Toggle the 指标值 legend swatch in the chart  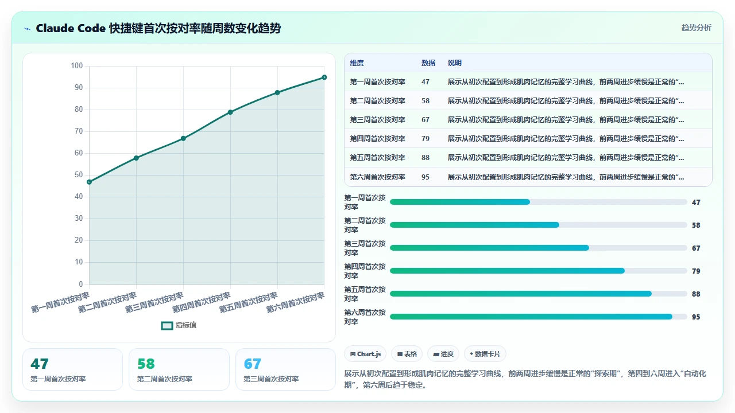click(167, 325)
